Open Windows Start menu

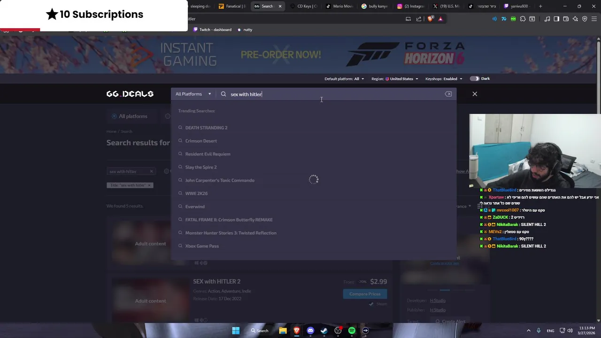click(236, 330)
